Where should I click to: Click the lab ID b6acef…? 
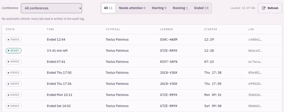coord(255,51)
